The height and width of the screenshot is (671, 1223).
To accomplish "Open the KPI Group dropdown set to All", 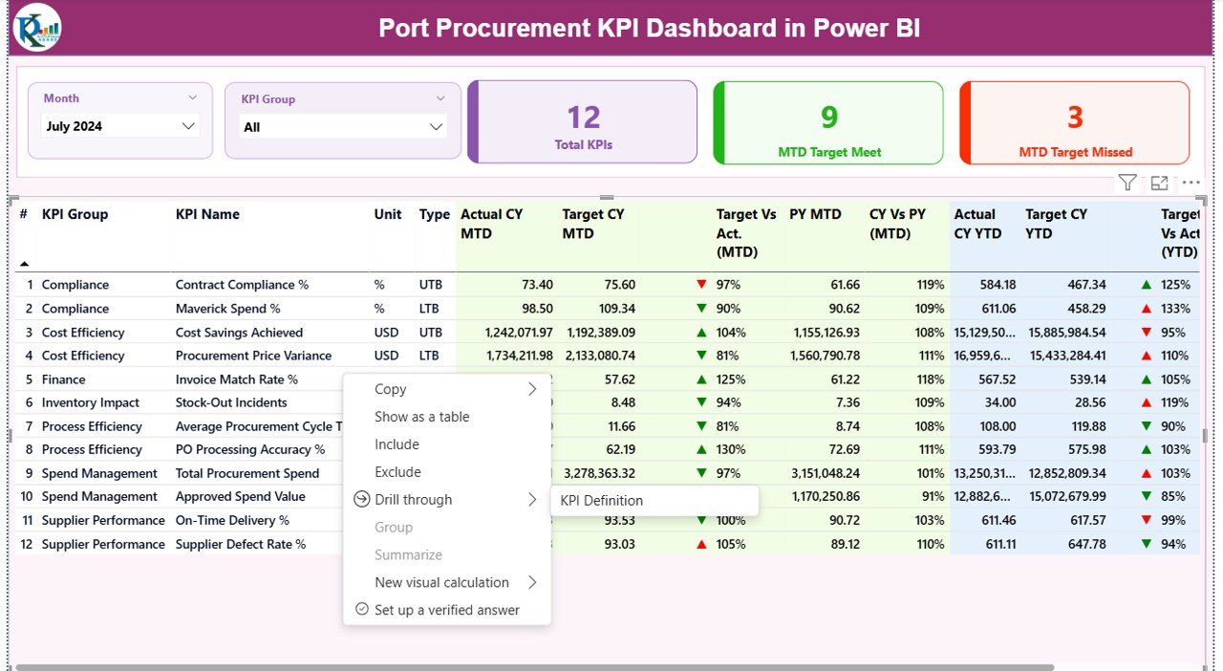I will pos(437,127).
